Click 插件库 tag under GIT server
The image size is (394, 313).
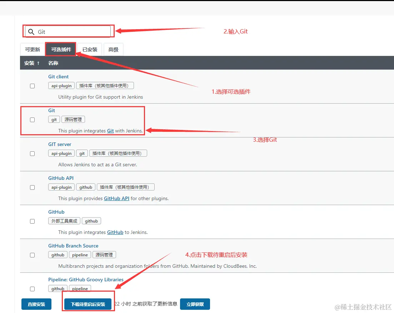coord(118,153)
